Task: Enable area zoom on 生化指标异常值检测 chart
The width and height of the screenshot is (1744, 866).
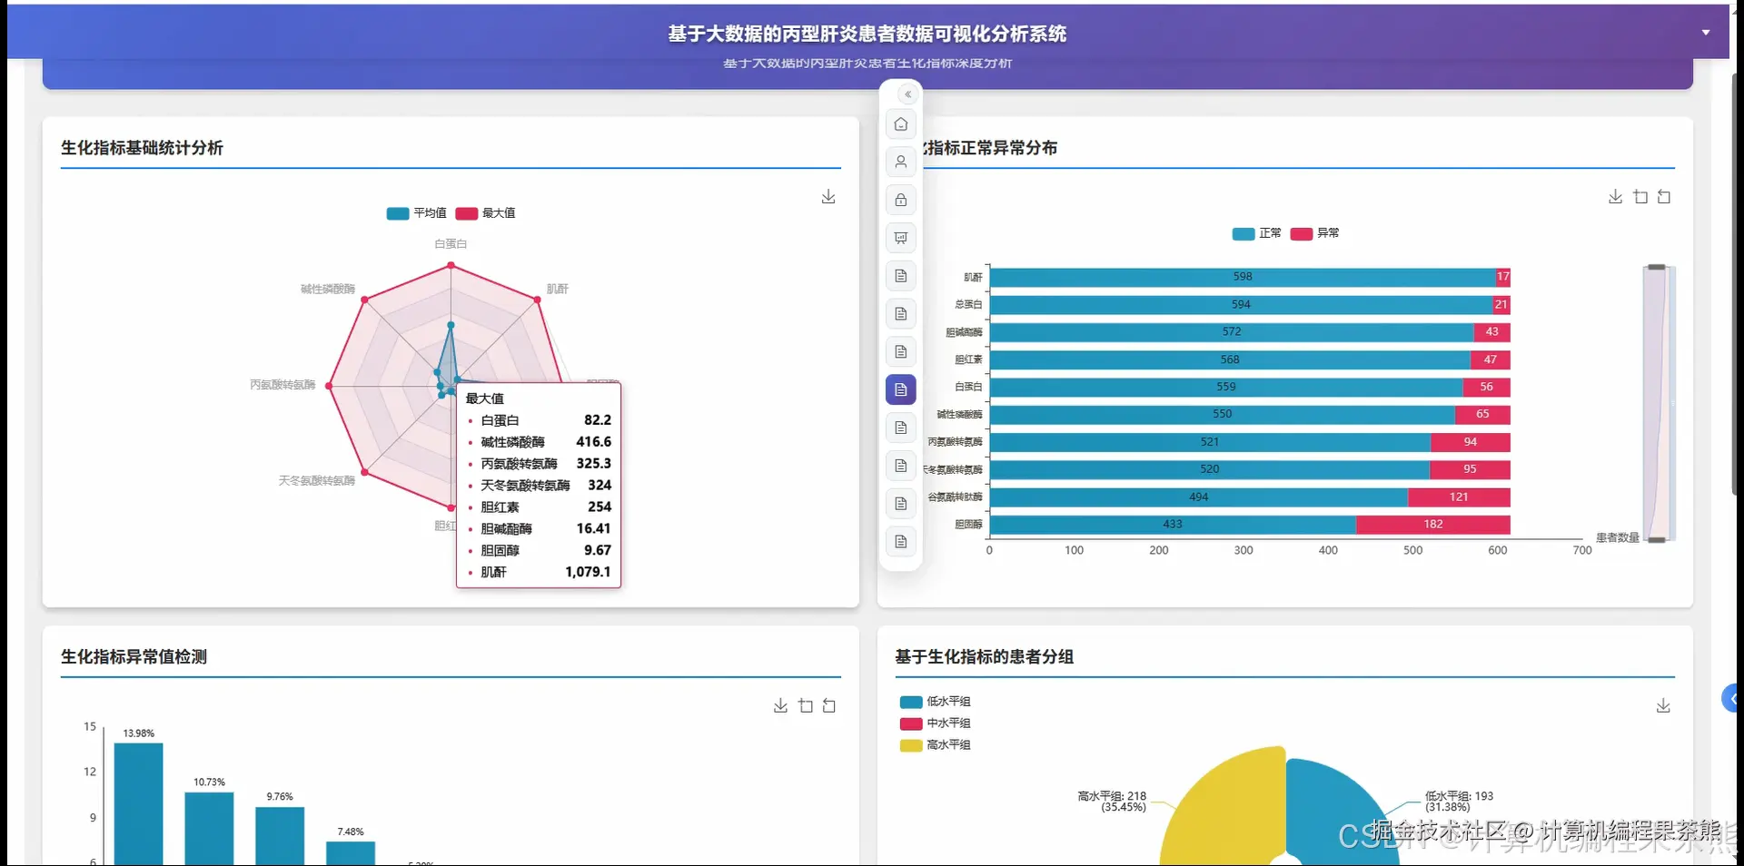Action: (806, 705)
